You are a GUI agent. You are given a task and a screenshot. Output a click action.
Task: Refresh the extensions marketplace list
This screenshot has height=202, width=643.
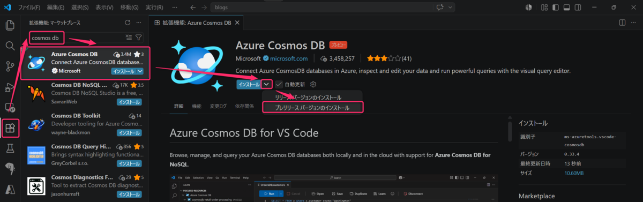128,23
